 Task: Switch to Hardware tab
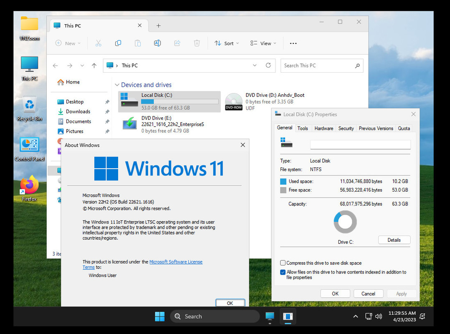324,128
